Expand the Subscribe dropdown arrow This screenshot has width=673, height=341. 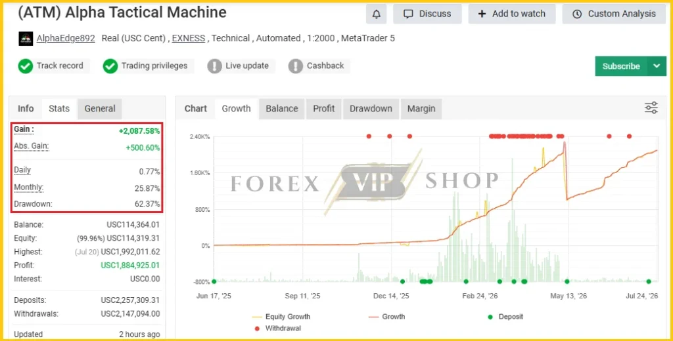657,66
